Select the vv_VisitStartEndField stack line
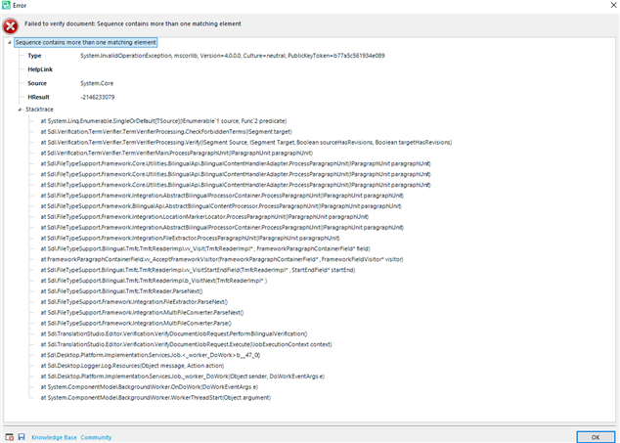This screenshot has height=443, width=620. [x=198, y=270]
